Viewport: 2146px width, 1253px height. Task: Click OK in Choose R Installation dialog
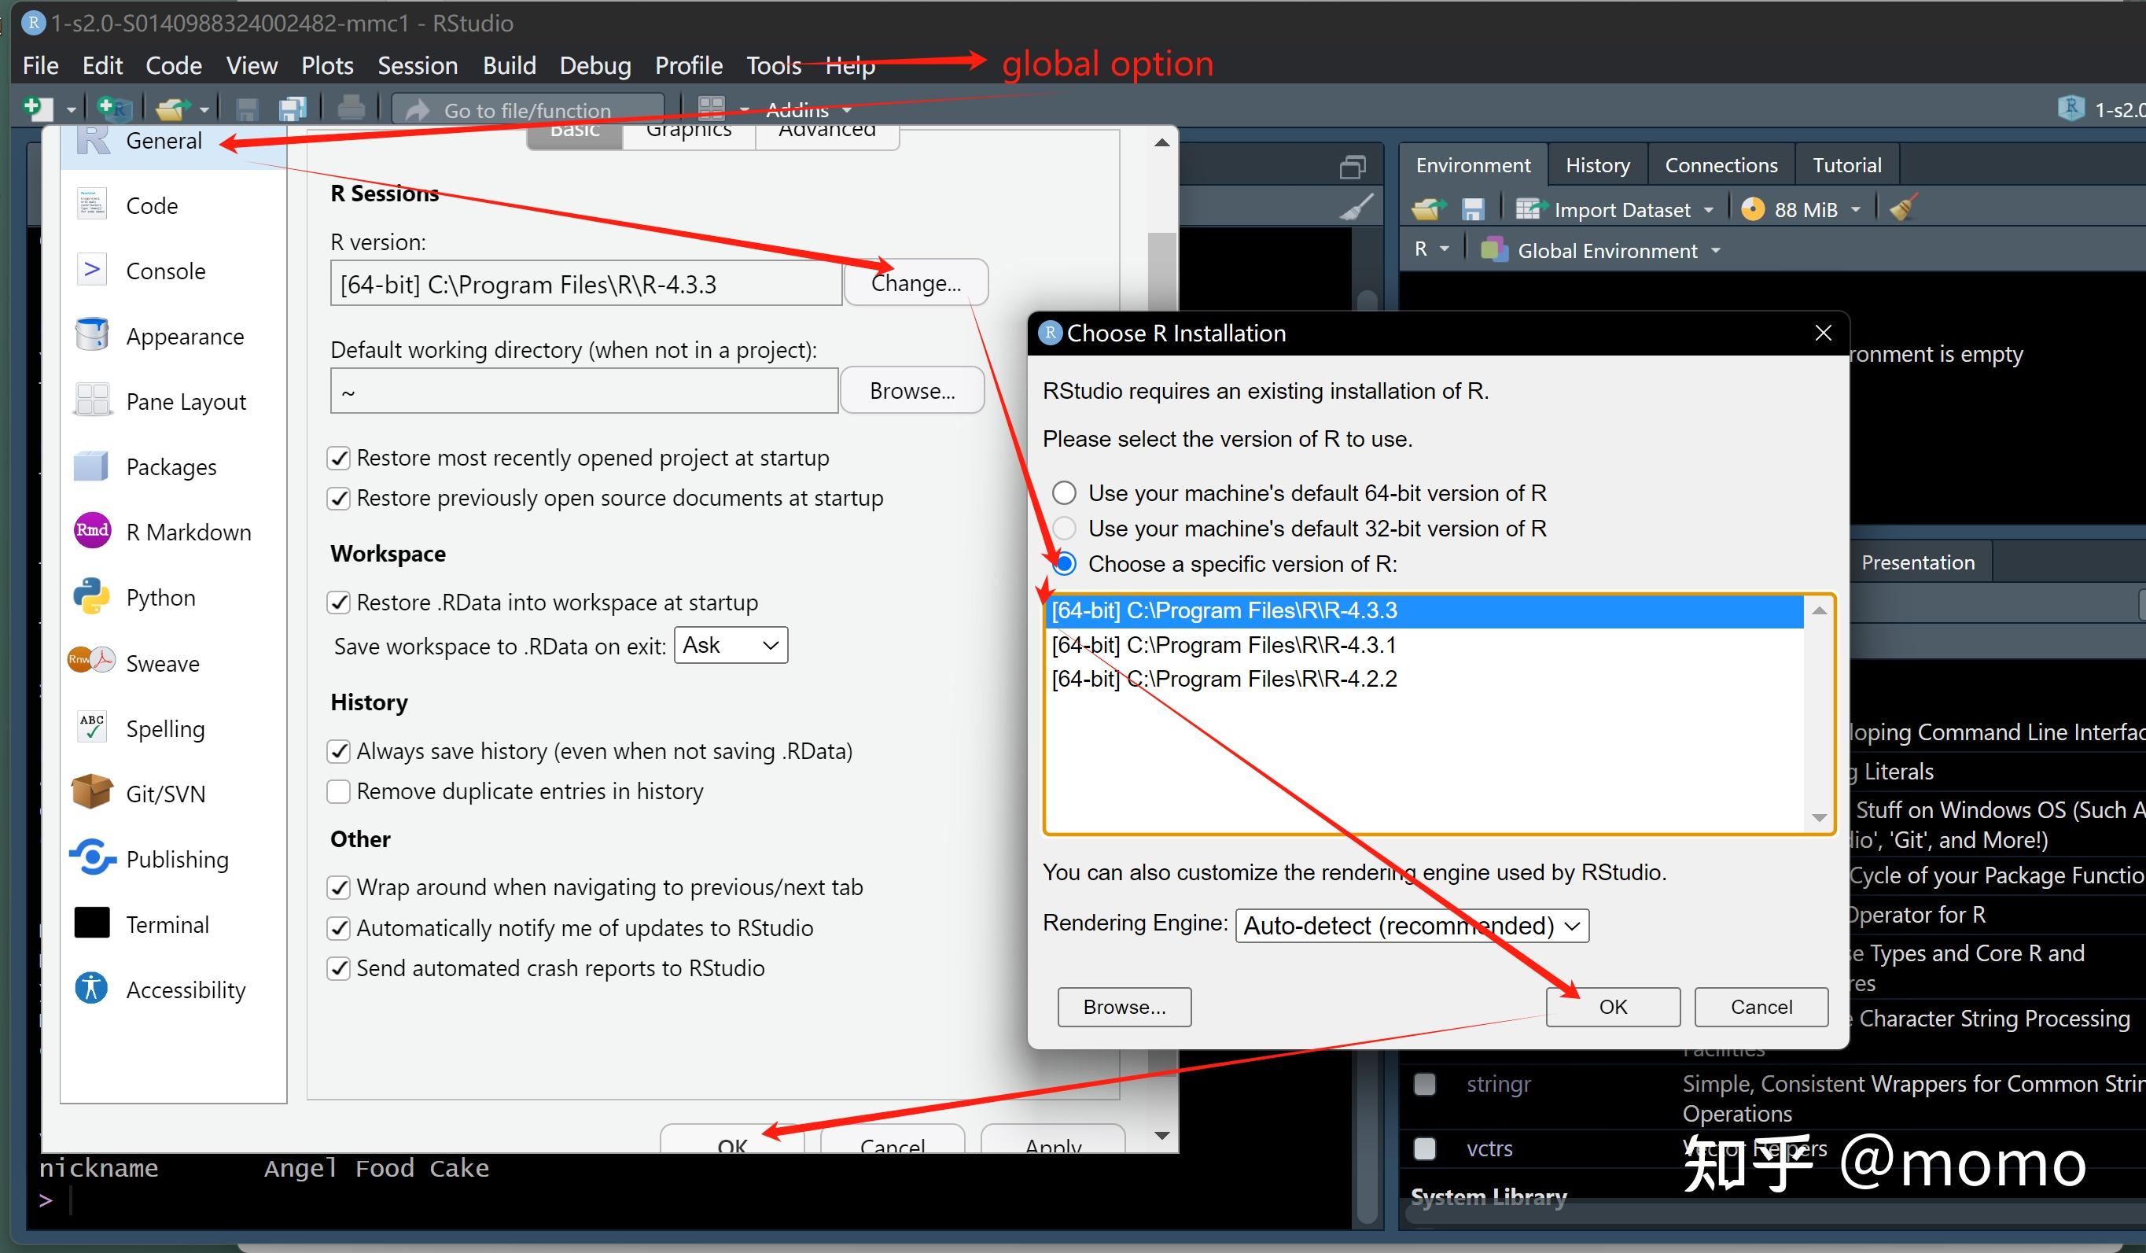[1613, 1007]
